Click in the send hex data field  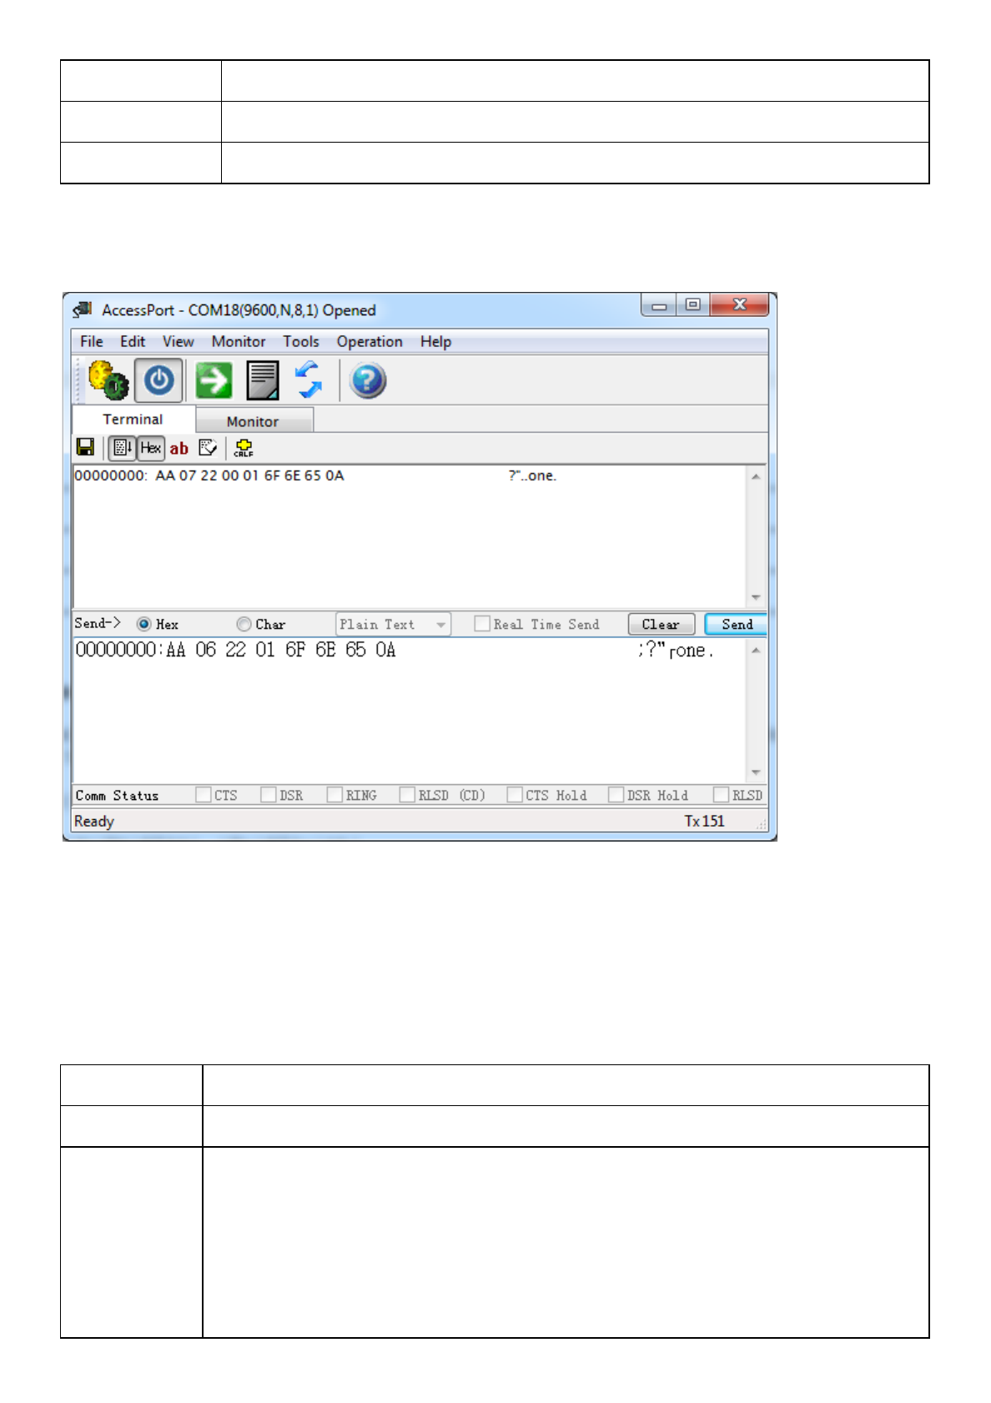pyautogui.click(x=409, y=710)
